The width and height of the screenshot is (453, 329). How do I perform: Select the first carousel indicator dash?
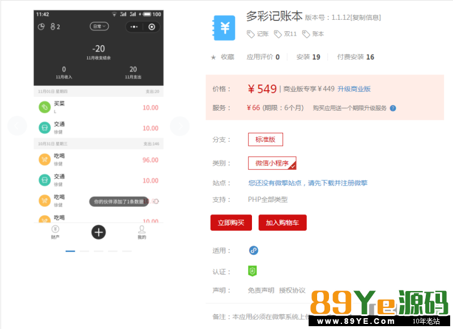coord(70,251)
